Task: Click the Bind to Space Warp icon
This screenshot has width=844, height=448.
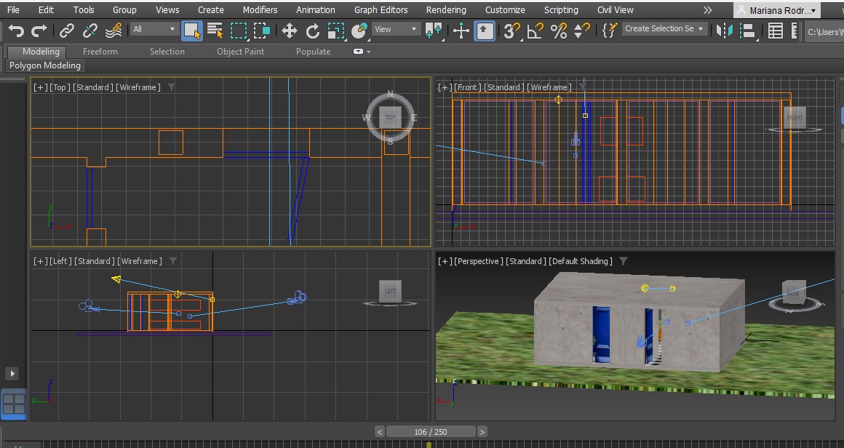Action: [114, 30]
